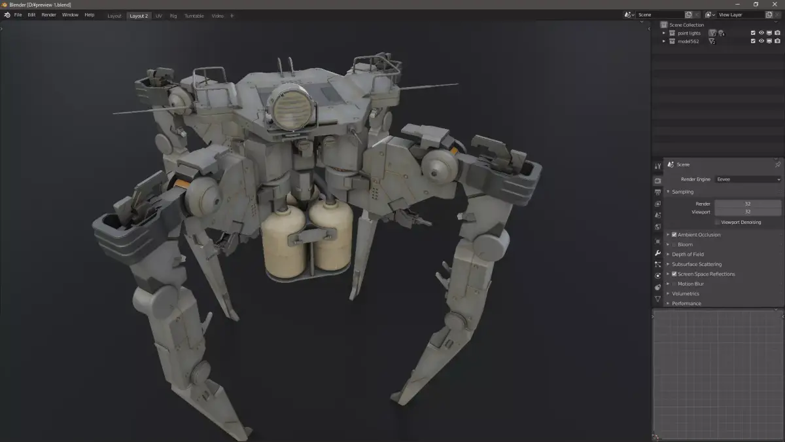Viewport: 785px width, 442px height.
Task: Open the Modifiers wrench properties tab
Action: tap(657, 253)
